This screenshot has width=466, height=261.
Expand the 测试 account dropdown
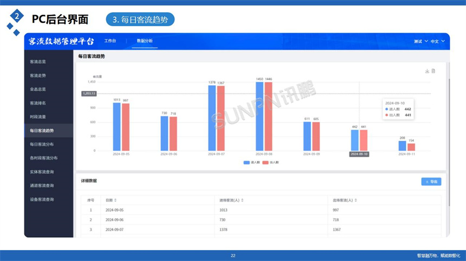tap(421, 41)
